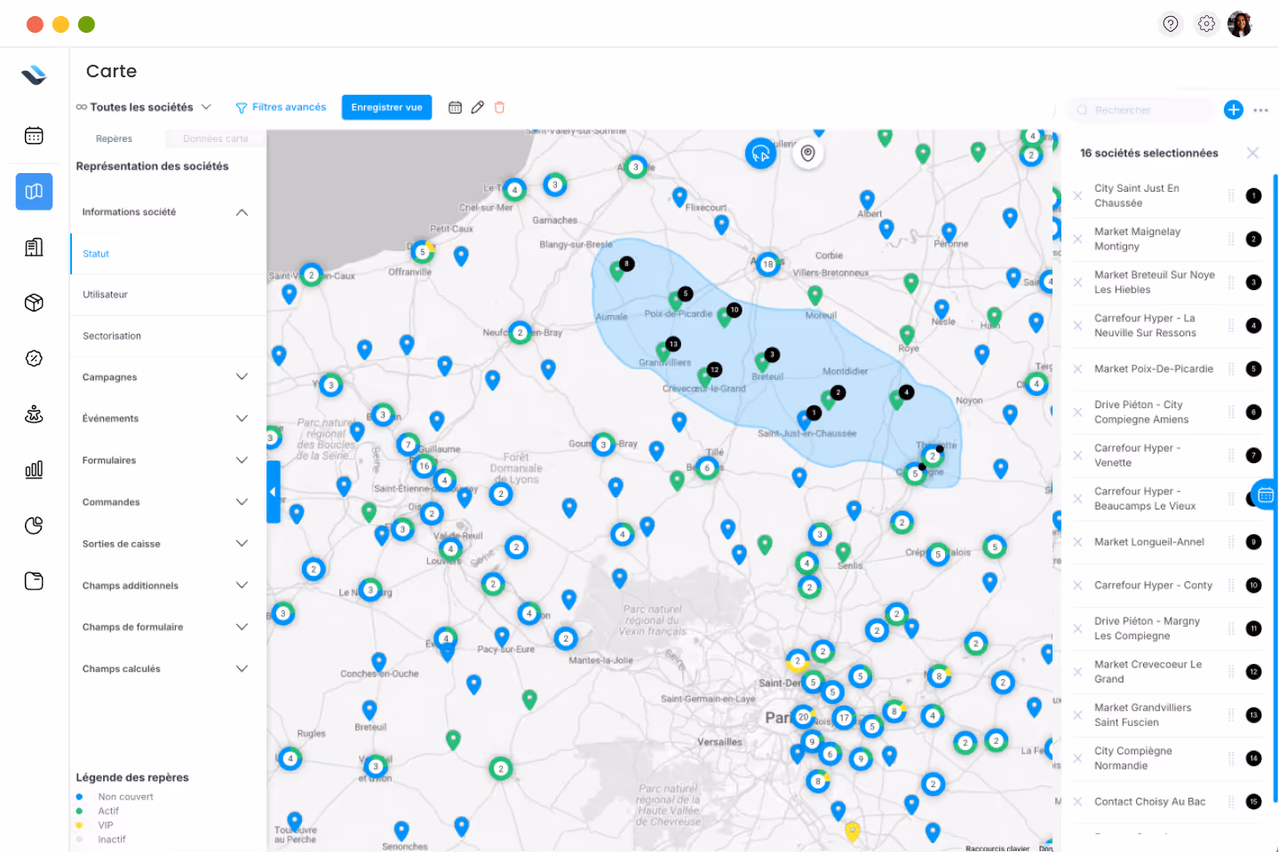Select the pie chart reports icon
Image resolution: width=1279 pixels, height=852 pixels.
point(33,525)
